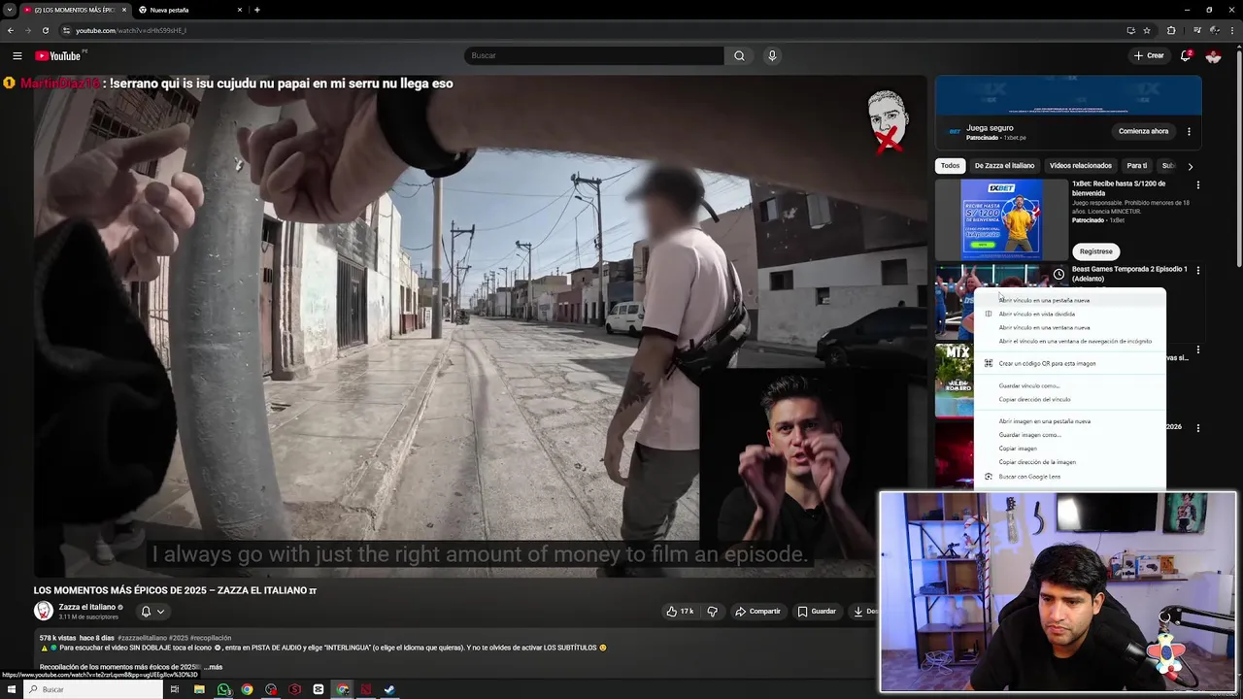Open subscription notification bell dropdown

(152, 612)
